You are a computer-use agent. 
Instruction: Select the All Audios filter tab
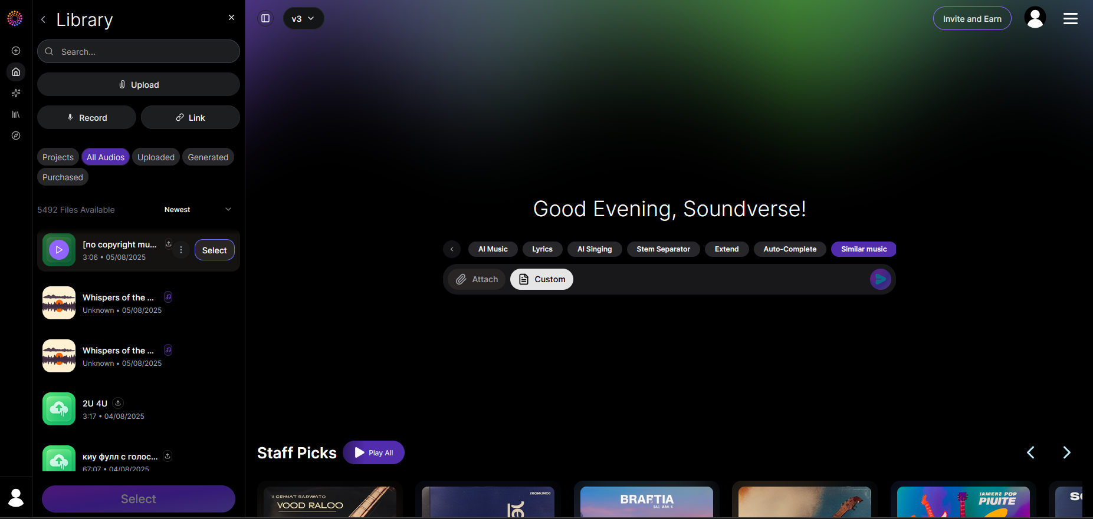(106, 157)
